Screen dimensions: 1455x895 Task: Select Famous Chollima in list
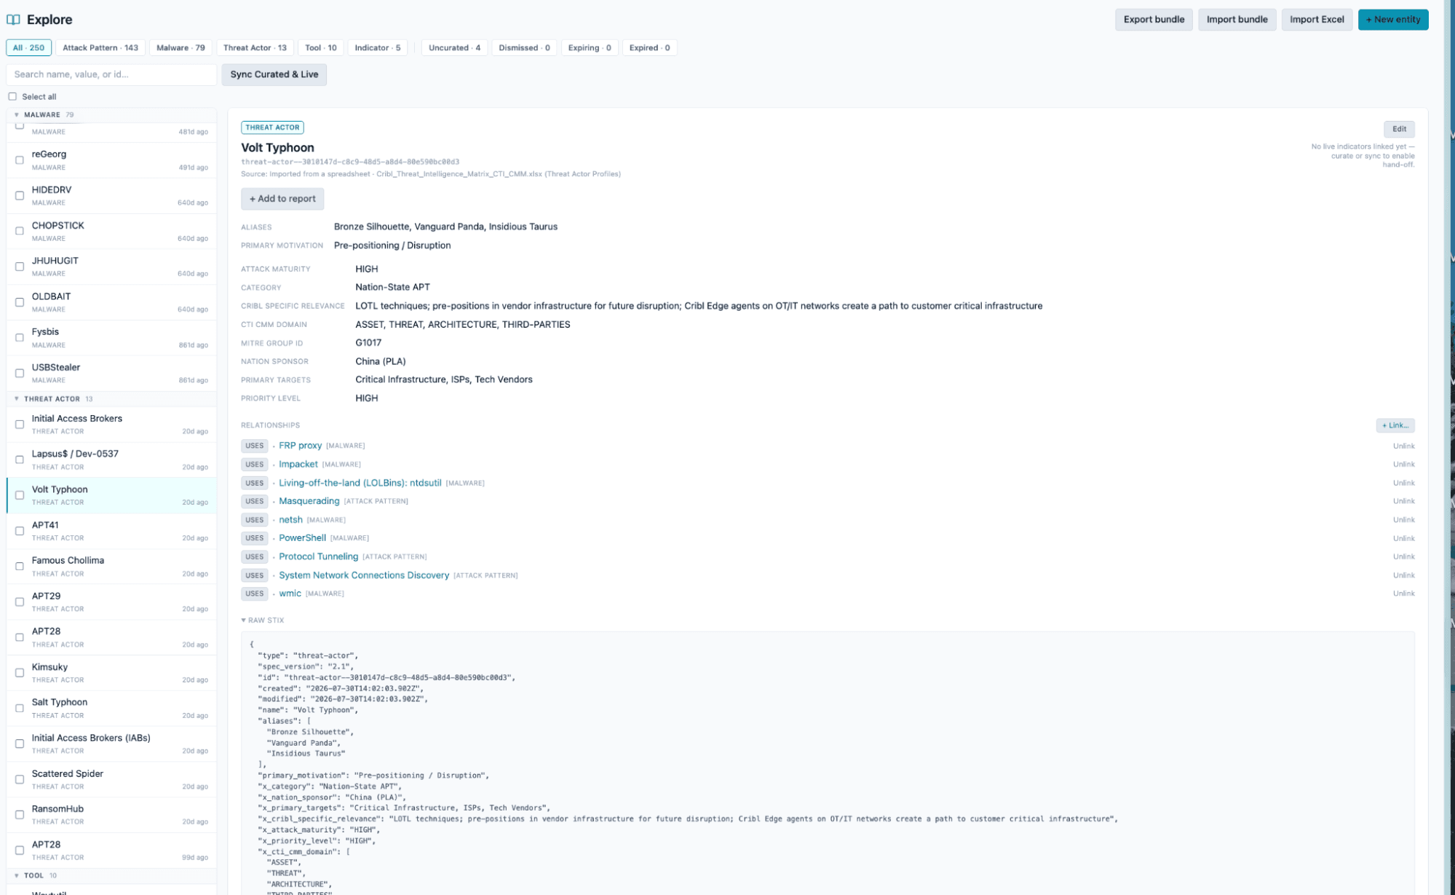[x=111, y=567]
